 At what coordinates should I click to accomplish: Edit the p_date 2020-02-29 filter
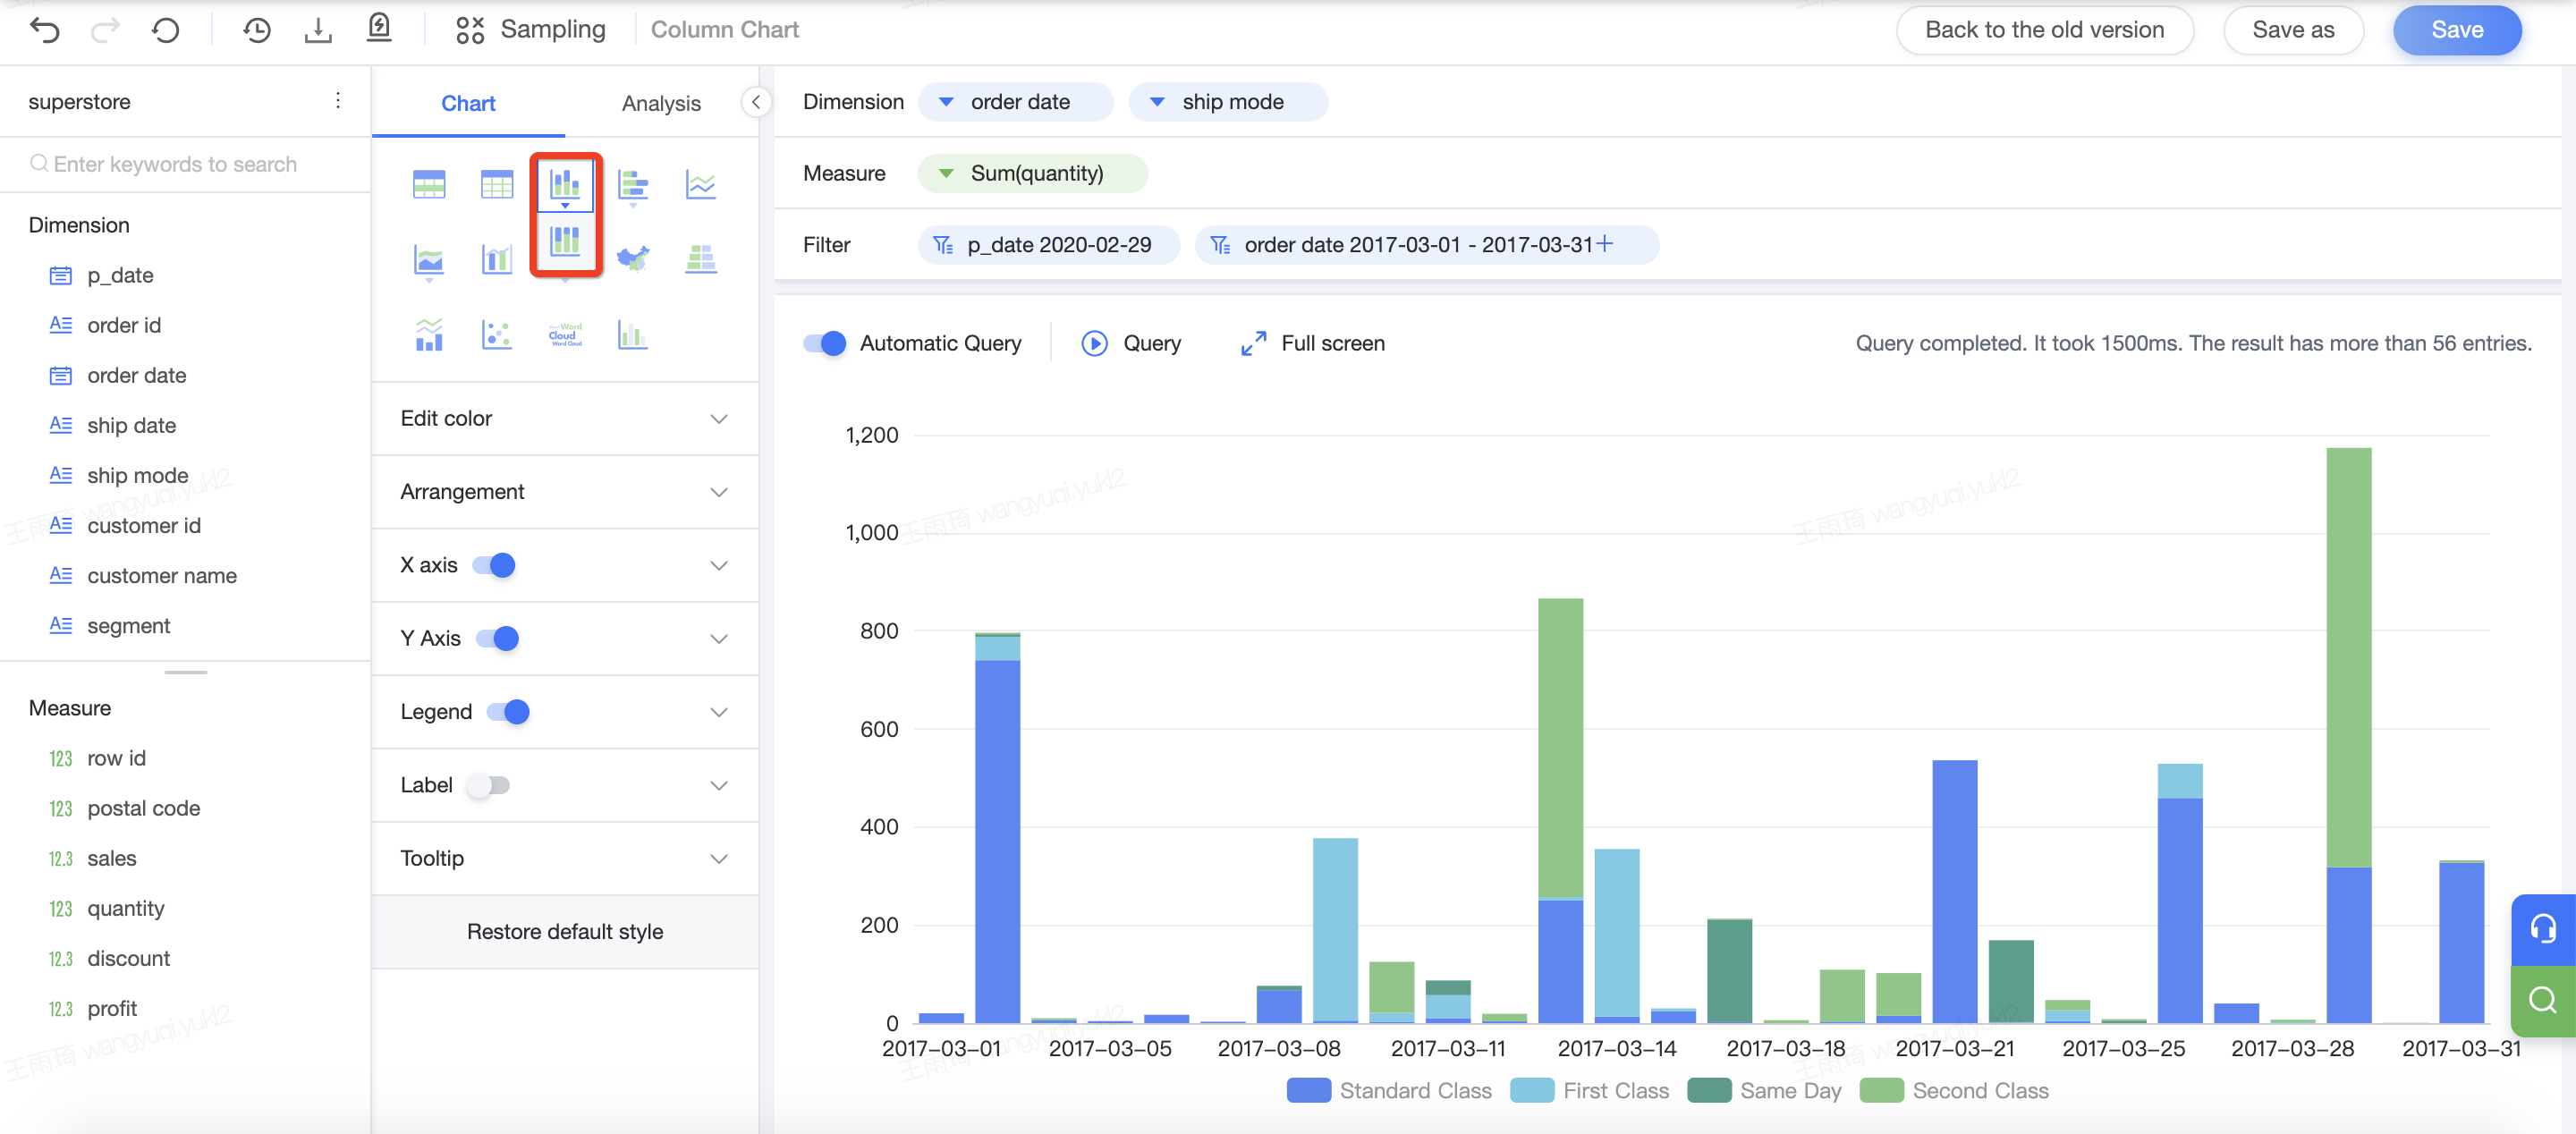tap(1048, 245)
